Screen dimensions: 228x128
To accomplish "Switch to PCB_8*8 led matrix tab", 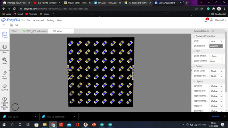I will tap(35, 31).
